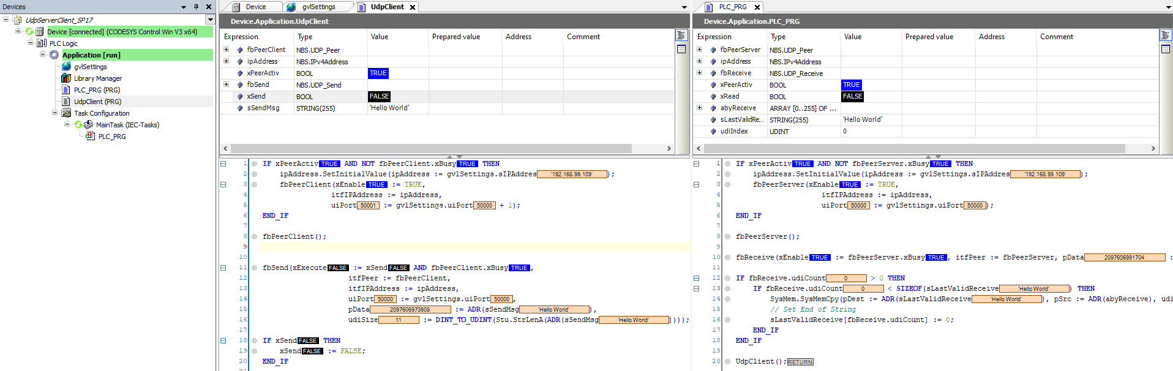Click the Prepared value cell for sSendMsg

tap(465, 108)
